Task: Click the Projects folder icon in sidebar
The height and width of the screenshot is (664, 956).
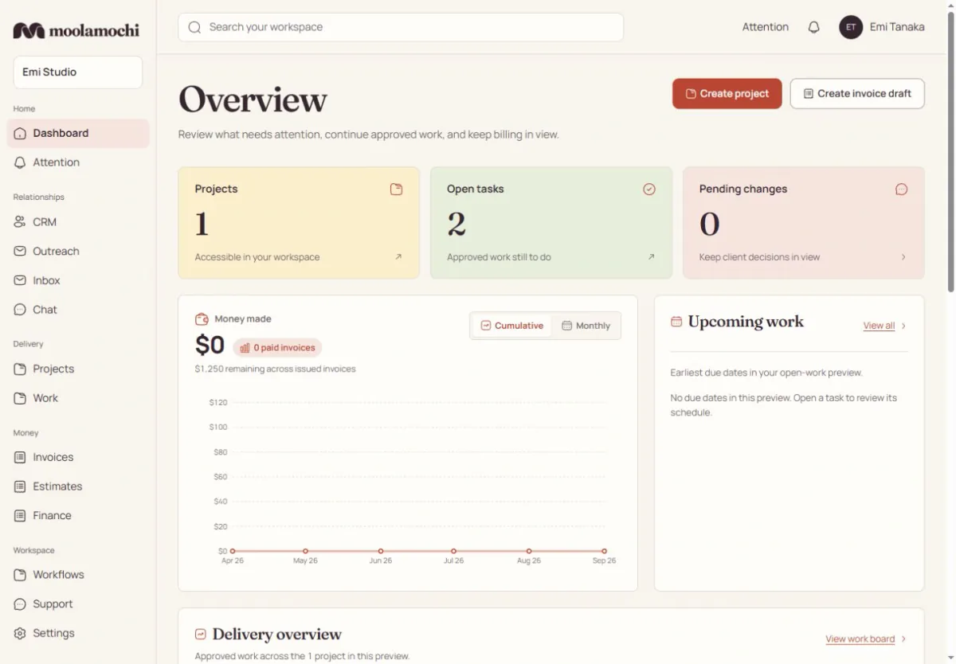Action: tap(20, 369)
